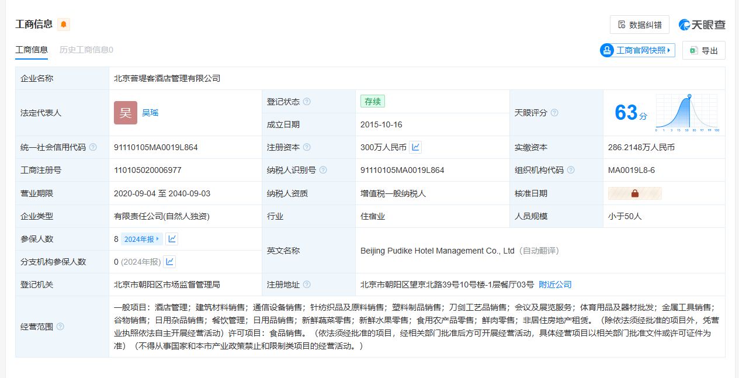Click help icon next to 天眼评分
739x378 pixels.
554,113
